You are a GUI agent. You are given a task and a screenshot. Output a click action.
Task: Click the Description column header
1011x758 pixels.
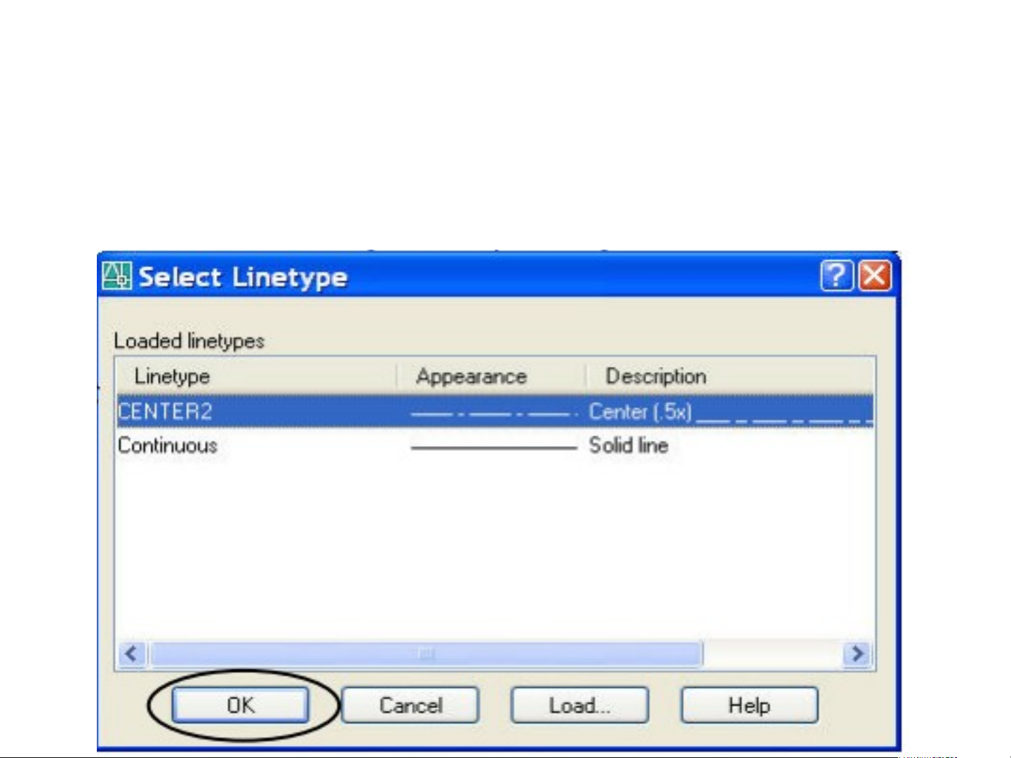[656, 377]
